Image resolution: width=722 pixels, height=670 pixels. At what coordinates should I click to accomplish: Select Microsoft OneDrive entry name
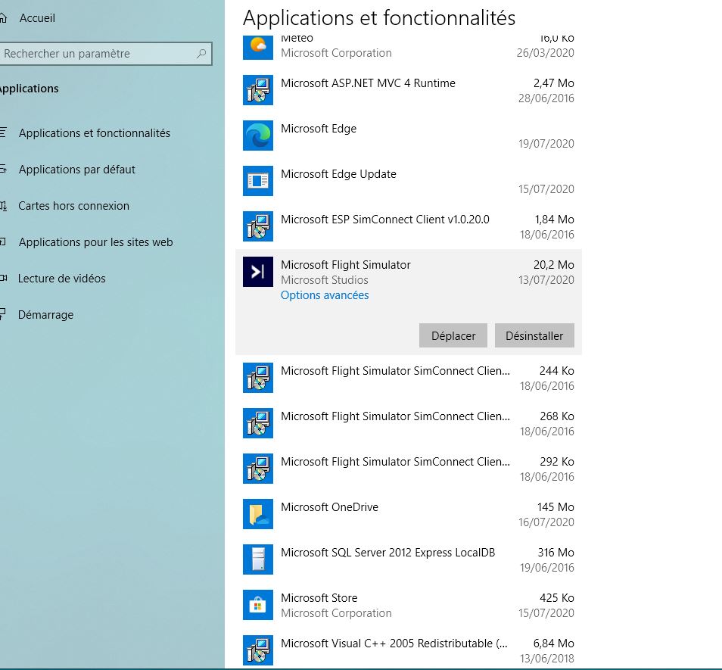tap(329, 507)
